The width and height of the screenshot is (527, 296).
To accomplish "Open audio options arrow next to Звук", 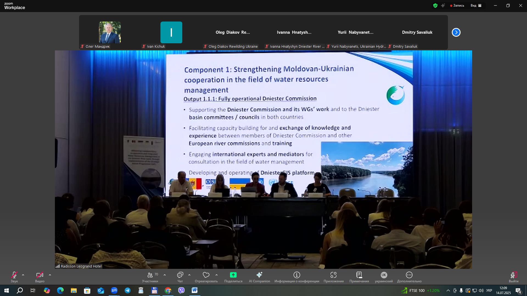I will (x=23, y=275).
